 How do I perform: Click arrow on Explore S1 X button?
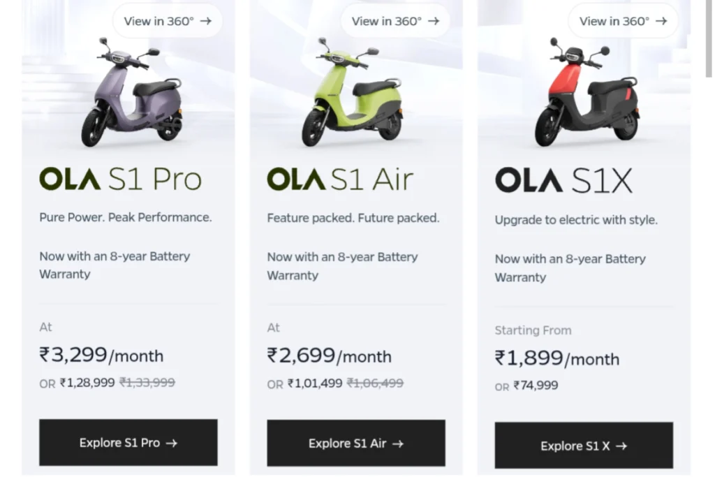tap(621, 446)
